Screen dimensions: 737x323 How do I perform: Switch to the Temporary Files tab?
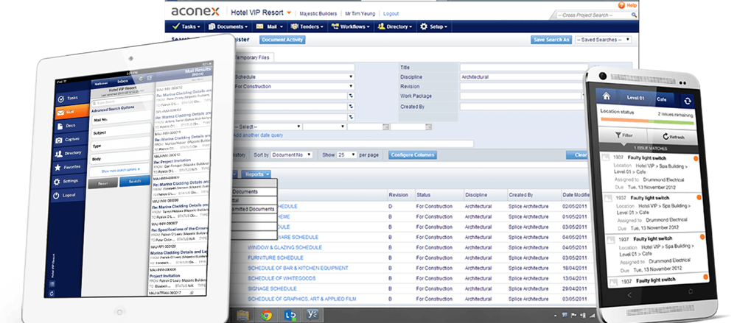pos(254,57)
